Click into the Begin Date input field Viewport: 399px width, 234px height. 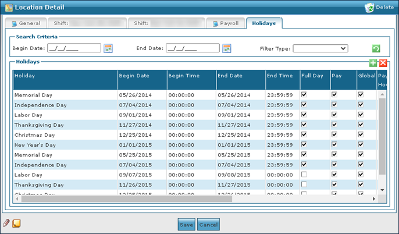(x=74, y=48)
